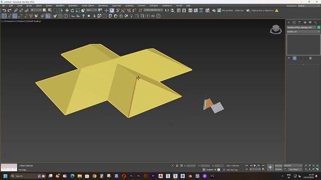
Task: Click the yellow warning triangle icon
Action: click(x=277, y=10)
